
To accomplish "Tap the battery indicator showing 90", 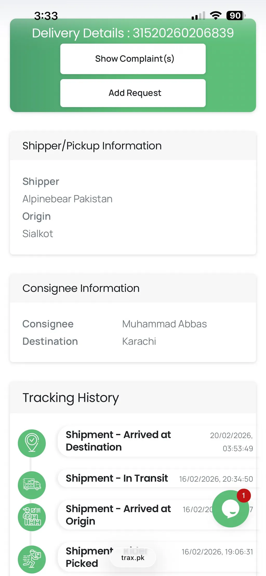I will pos(236,16).
